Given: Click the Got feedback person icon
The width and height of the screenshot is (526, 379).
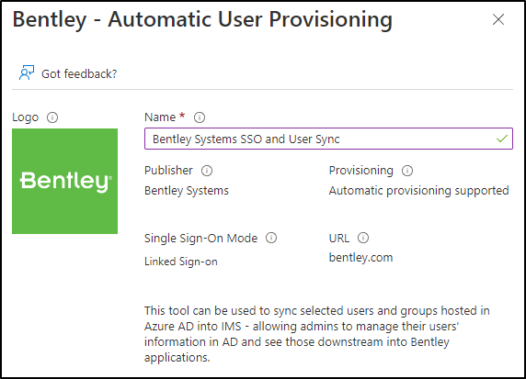Looking at the screenshot, I should (x=27, y=72).
